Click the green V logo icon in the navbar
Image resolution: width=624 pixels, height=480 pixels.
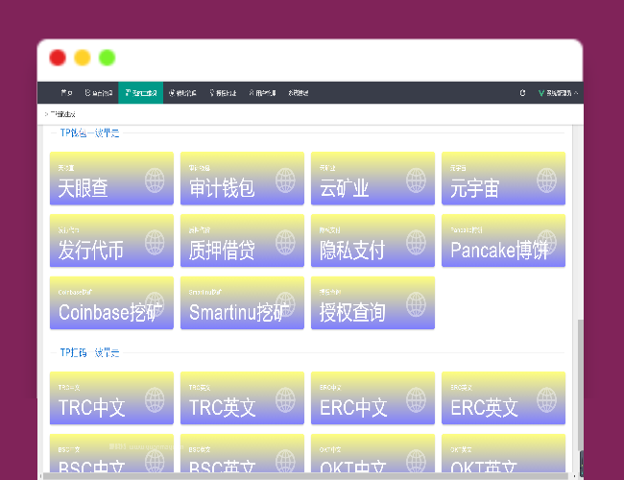click(x=540, y=93)
